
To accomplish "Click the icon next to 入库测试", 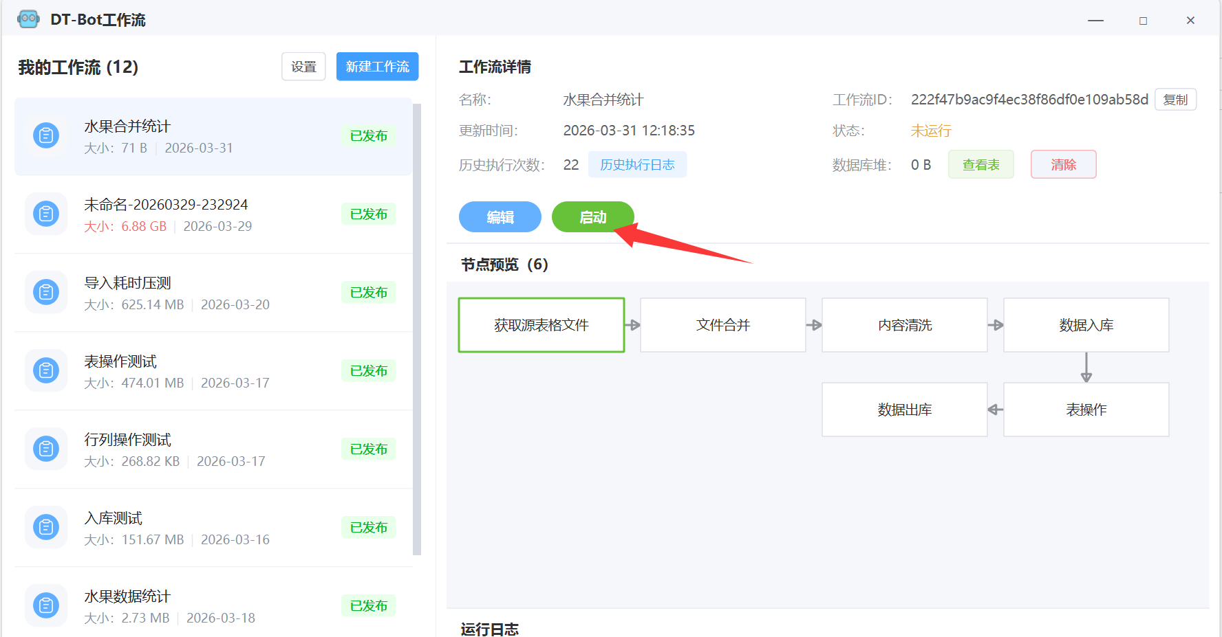I will click(46, 528).
